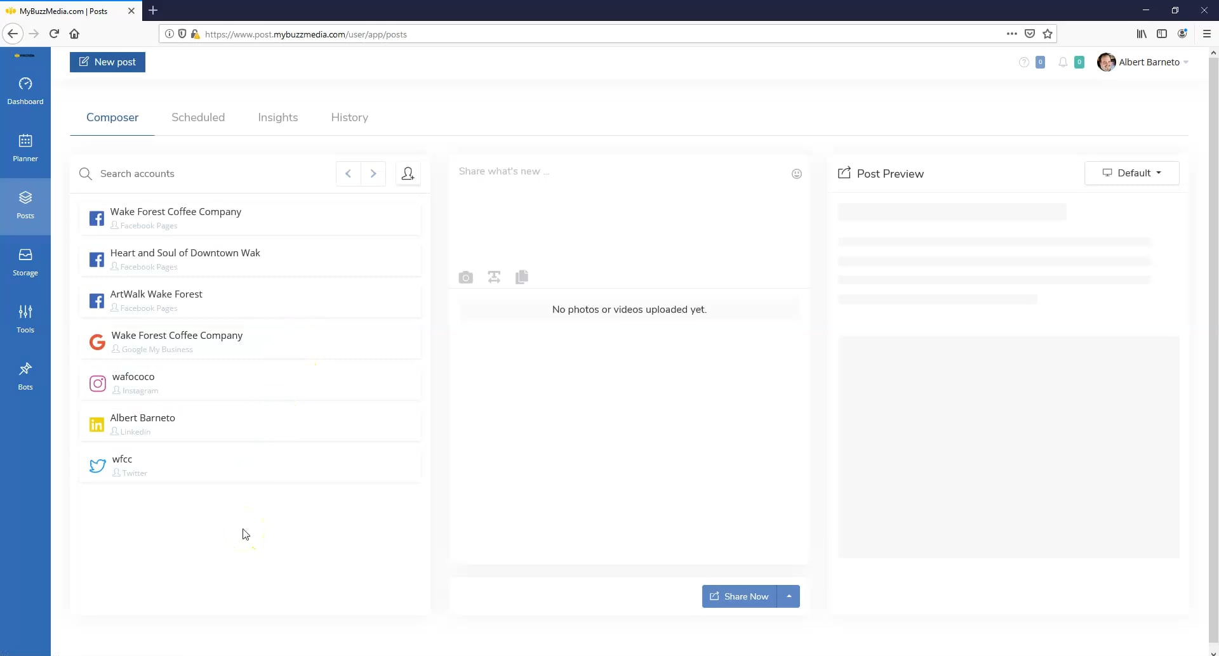Open a new browser tab

coord(153,10)
